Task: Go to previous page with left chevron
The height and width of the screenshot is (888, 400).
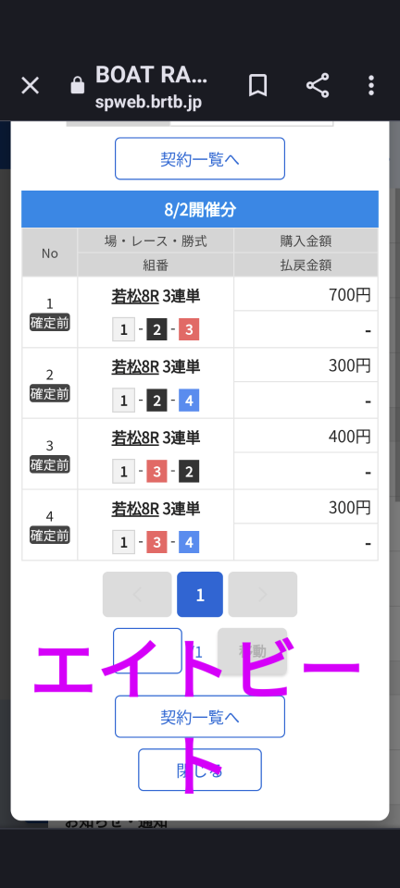Action: [137, 594]
